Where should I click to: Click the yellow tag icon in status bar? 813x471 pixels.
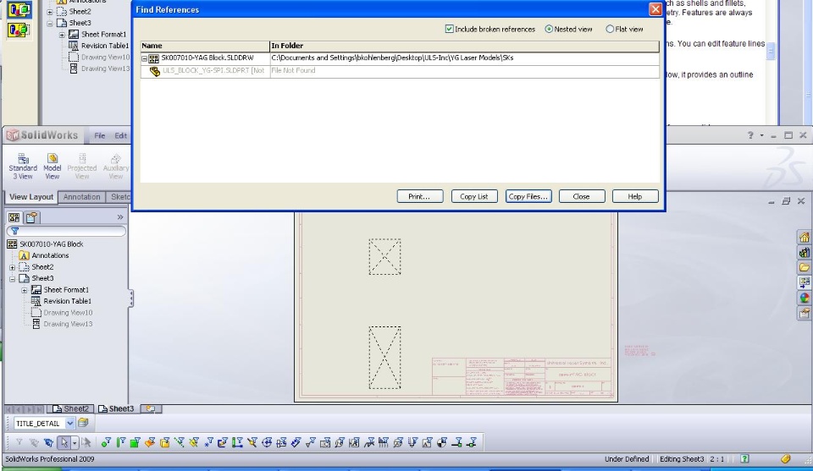(x=786, y=458)
